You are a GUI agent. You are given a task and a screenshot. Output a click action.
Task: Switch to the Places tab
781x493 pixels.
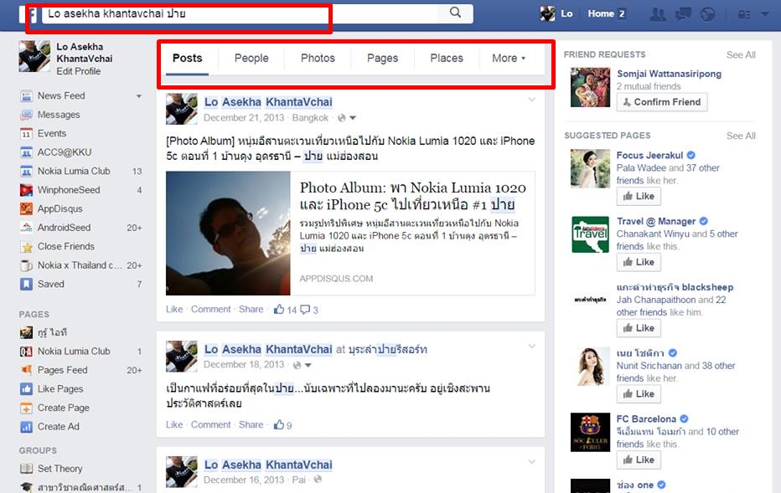(447, 59)
